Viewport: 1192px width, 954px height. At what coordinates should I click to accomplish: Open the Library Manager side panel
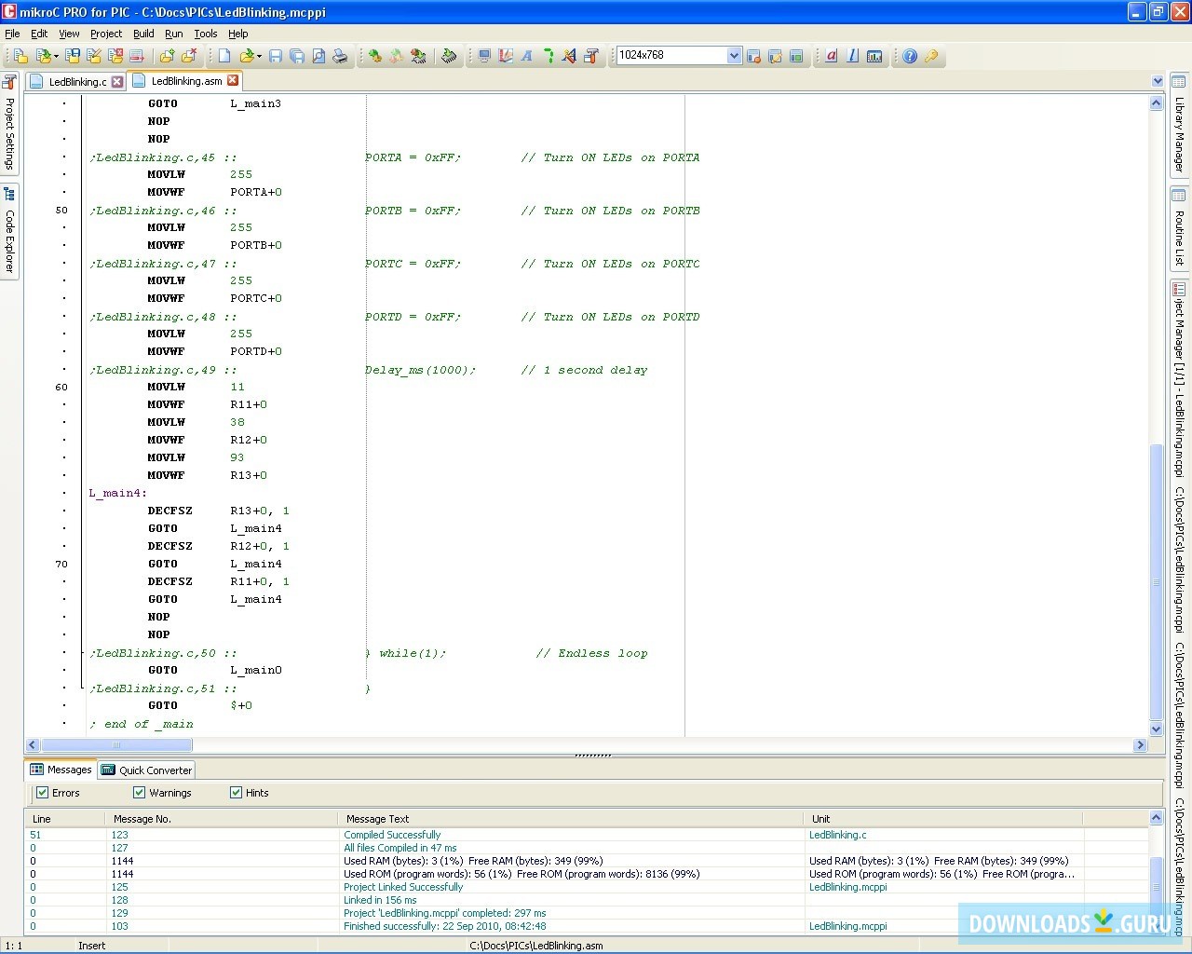pyautogui.click(x=1179, y=126)
